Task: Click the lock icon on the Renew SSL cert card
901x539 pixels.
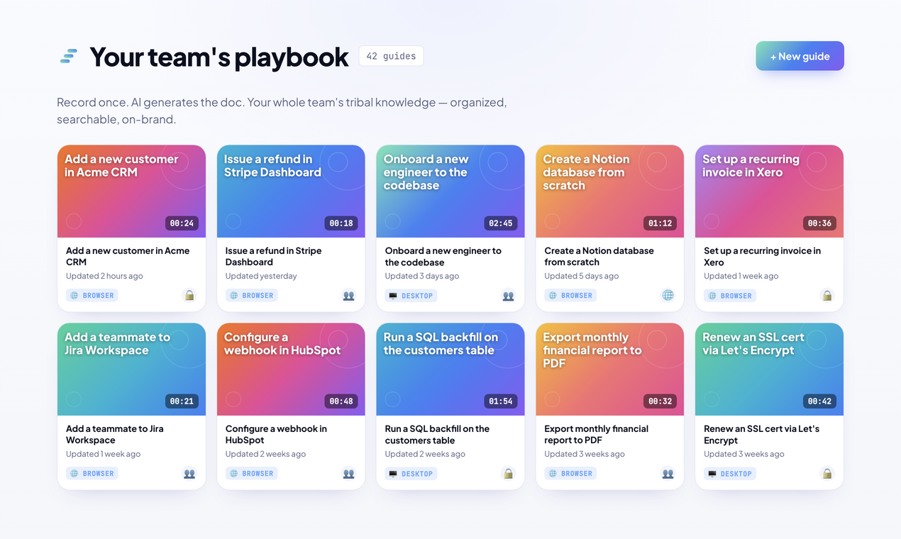Action: point(827,474)
